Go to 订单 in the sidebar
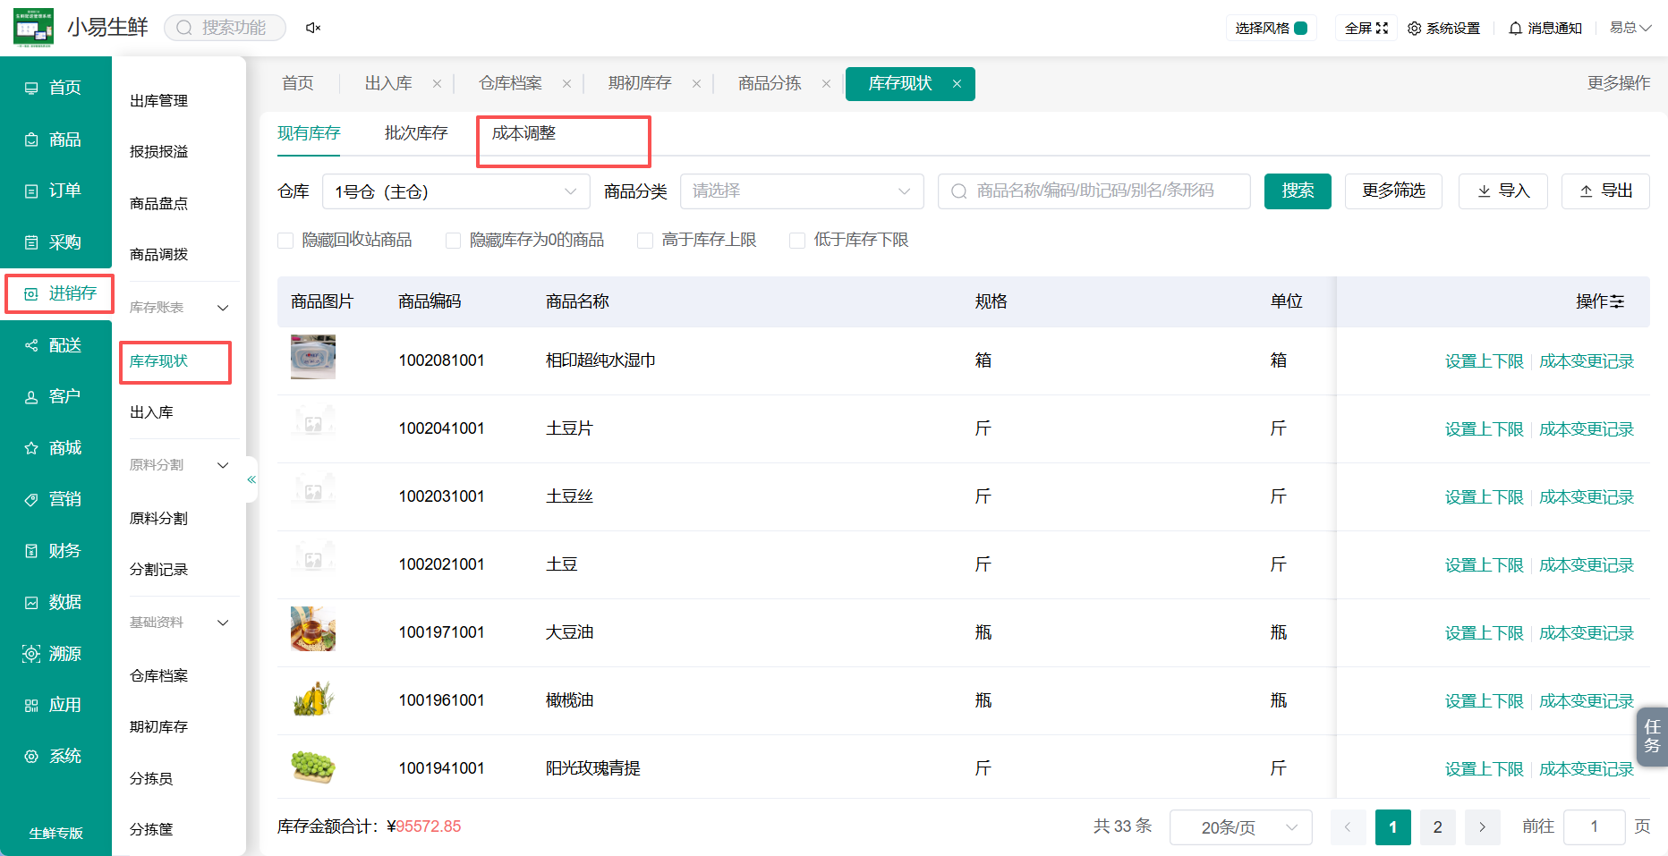 click(55, 191)
